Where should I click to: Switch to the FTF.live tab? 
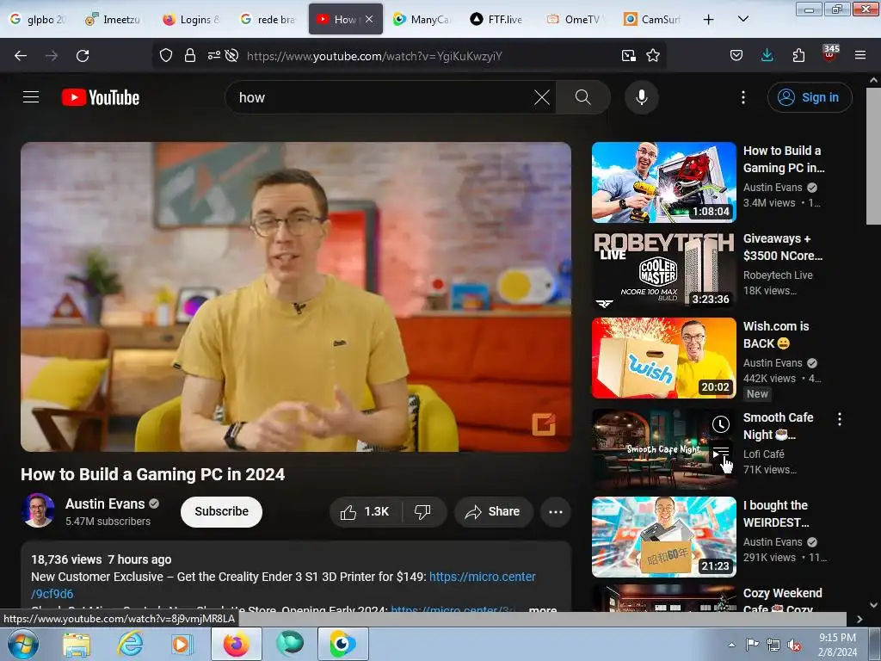point(496,19)
